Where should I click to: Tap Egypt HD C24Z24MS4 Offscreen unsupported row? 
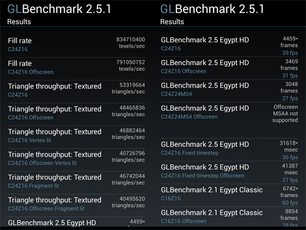coord(229,120)
